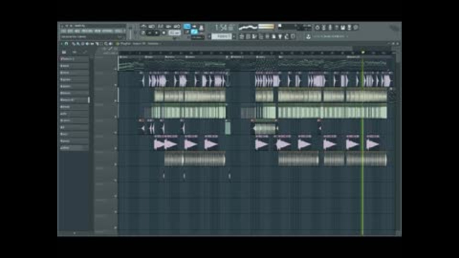The height and width of the screenshot is (258, 459).
Task: Select the Zoom tool in playlist toolbar
Action: click(x=106, y=43)
